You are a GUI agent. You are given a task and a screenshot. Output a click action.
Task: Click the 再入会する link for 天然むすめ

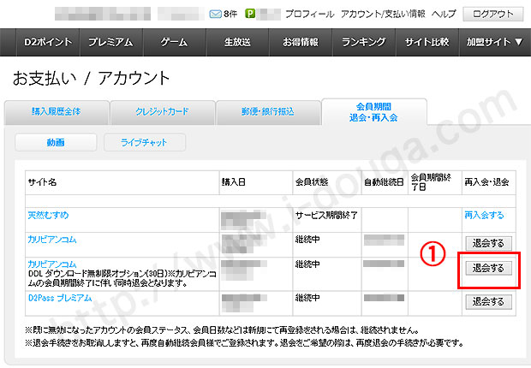click(x=484, y=215)
